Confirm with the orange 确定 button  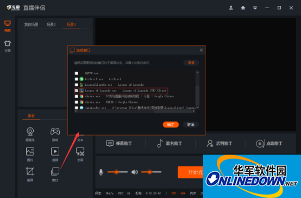171,125
